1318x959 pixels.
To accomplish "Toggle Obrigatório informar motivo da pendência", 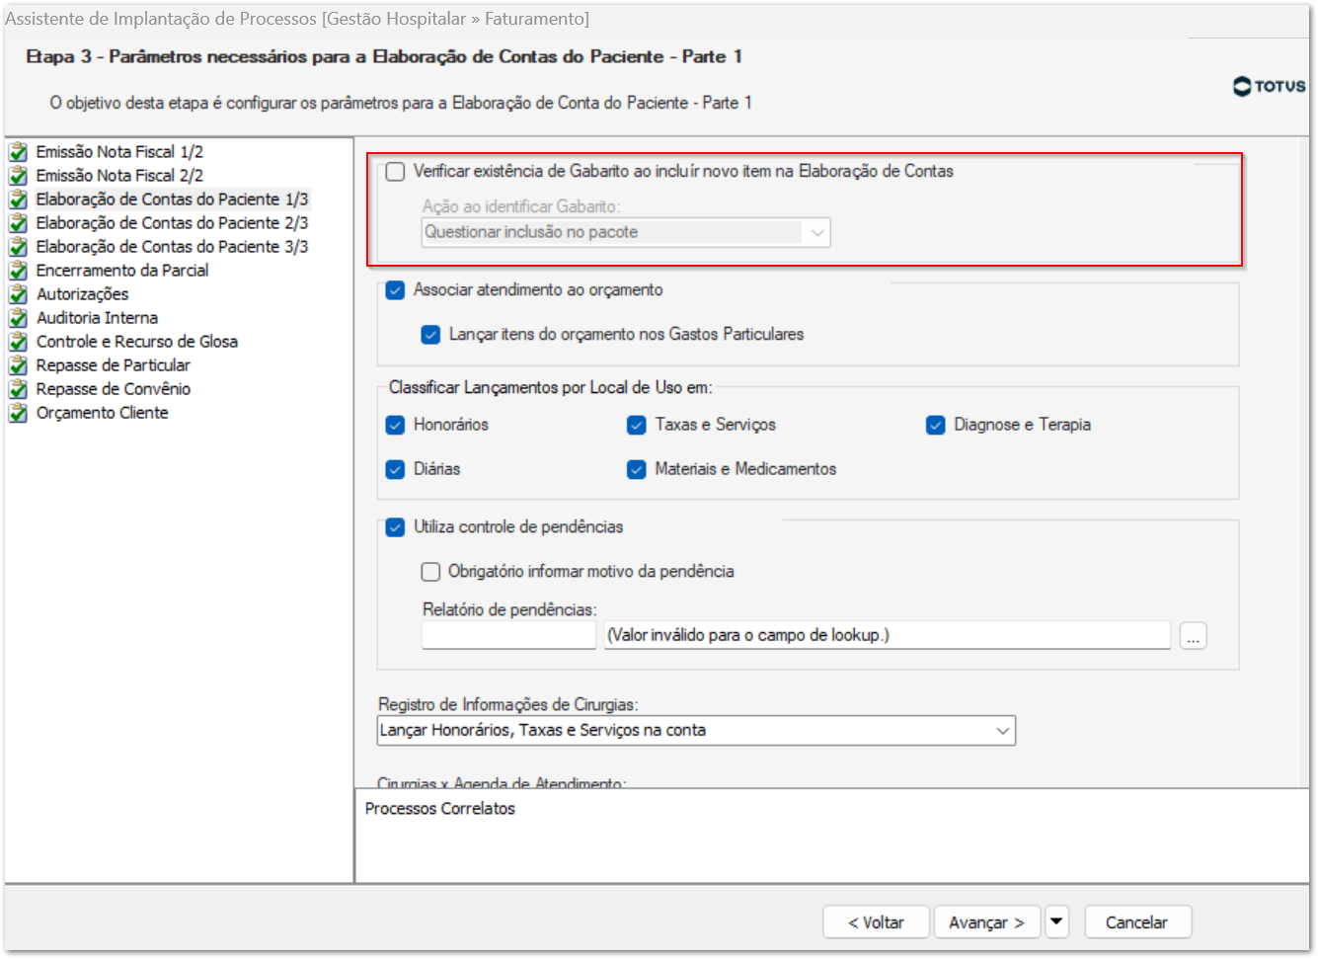I will click(431, 572).
